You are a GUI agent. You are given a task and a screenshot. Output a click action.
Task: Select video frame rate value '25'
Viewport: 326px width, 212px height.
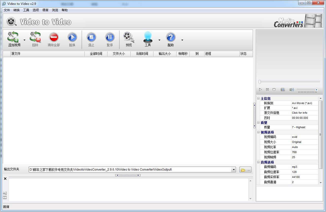pyautogui.click(x=305, y=157)
